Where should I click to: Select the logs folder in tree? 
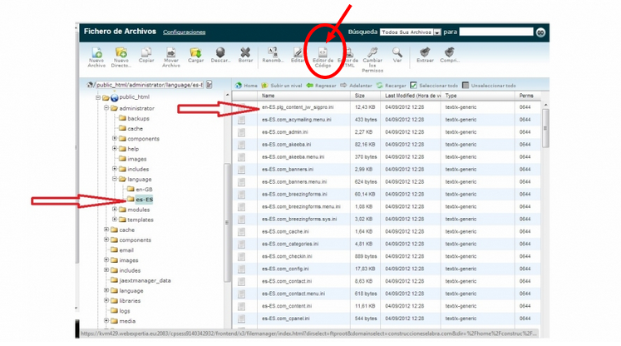[125, 311]
